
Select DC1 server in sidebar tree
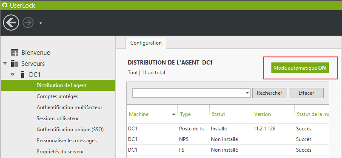click(x=35, y=75)
